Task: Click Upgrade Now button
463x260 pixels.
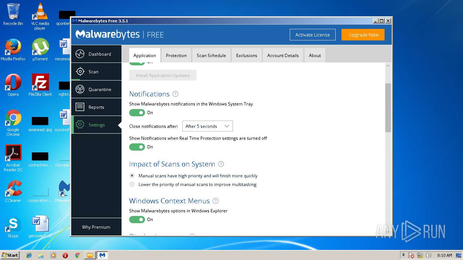Action: click(364, 35)
